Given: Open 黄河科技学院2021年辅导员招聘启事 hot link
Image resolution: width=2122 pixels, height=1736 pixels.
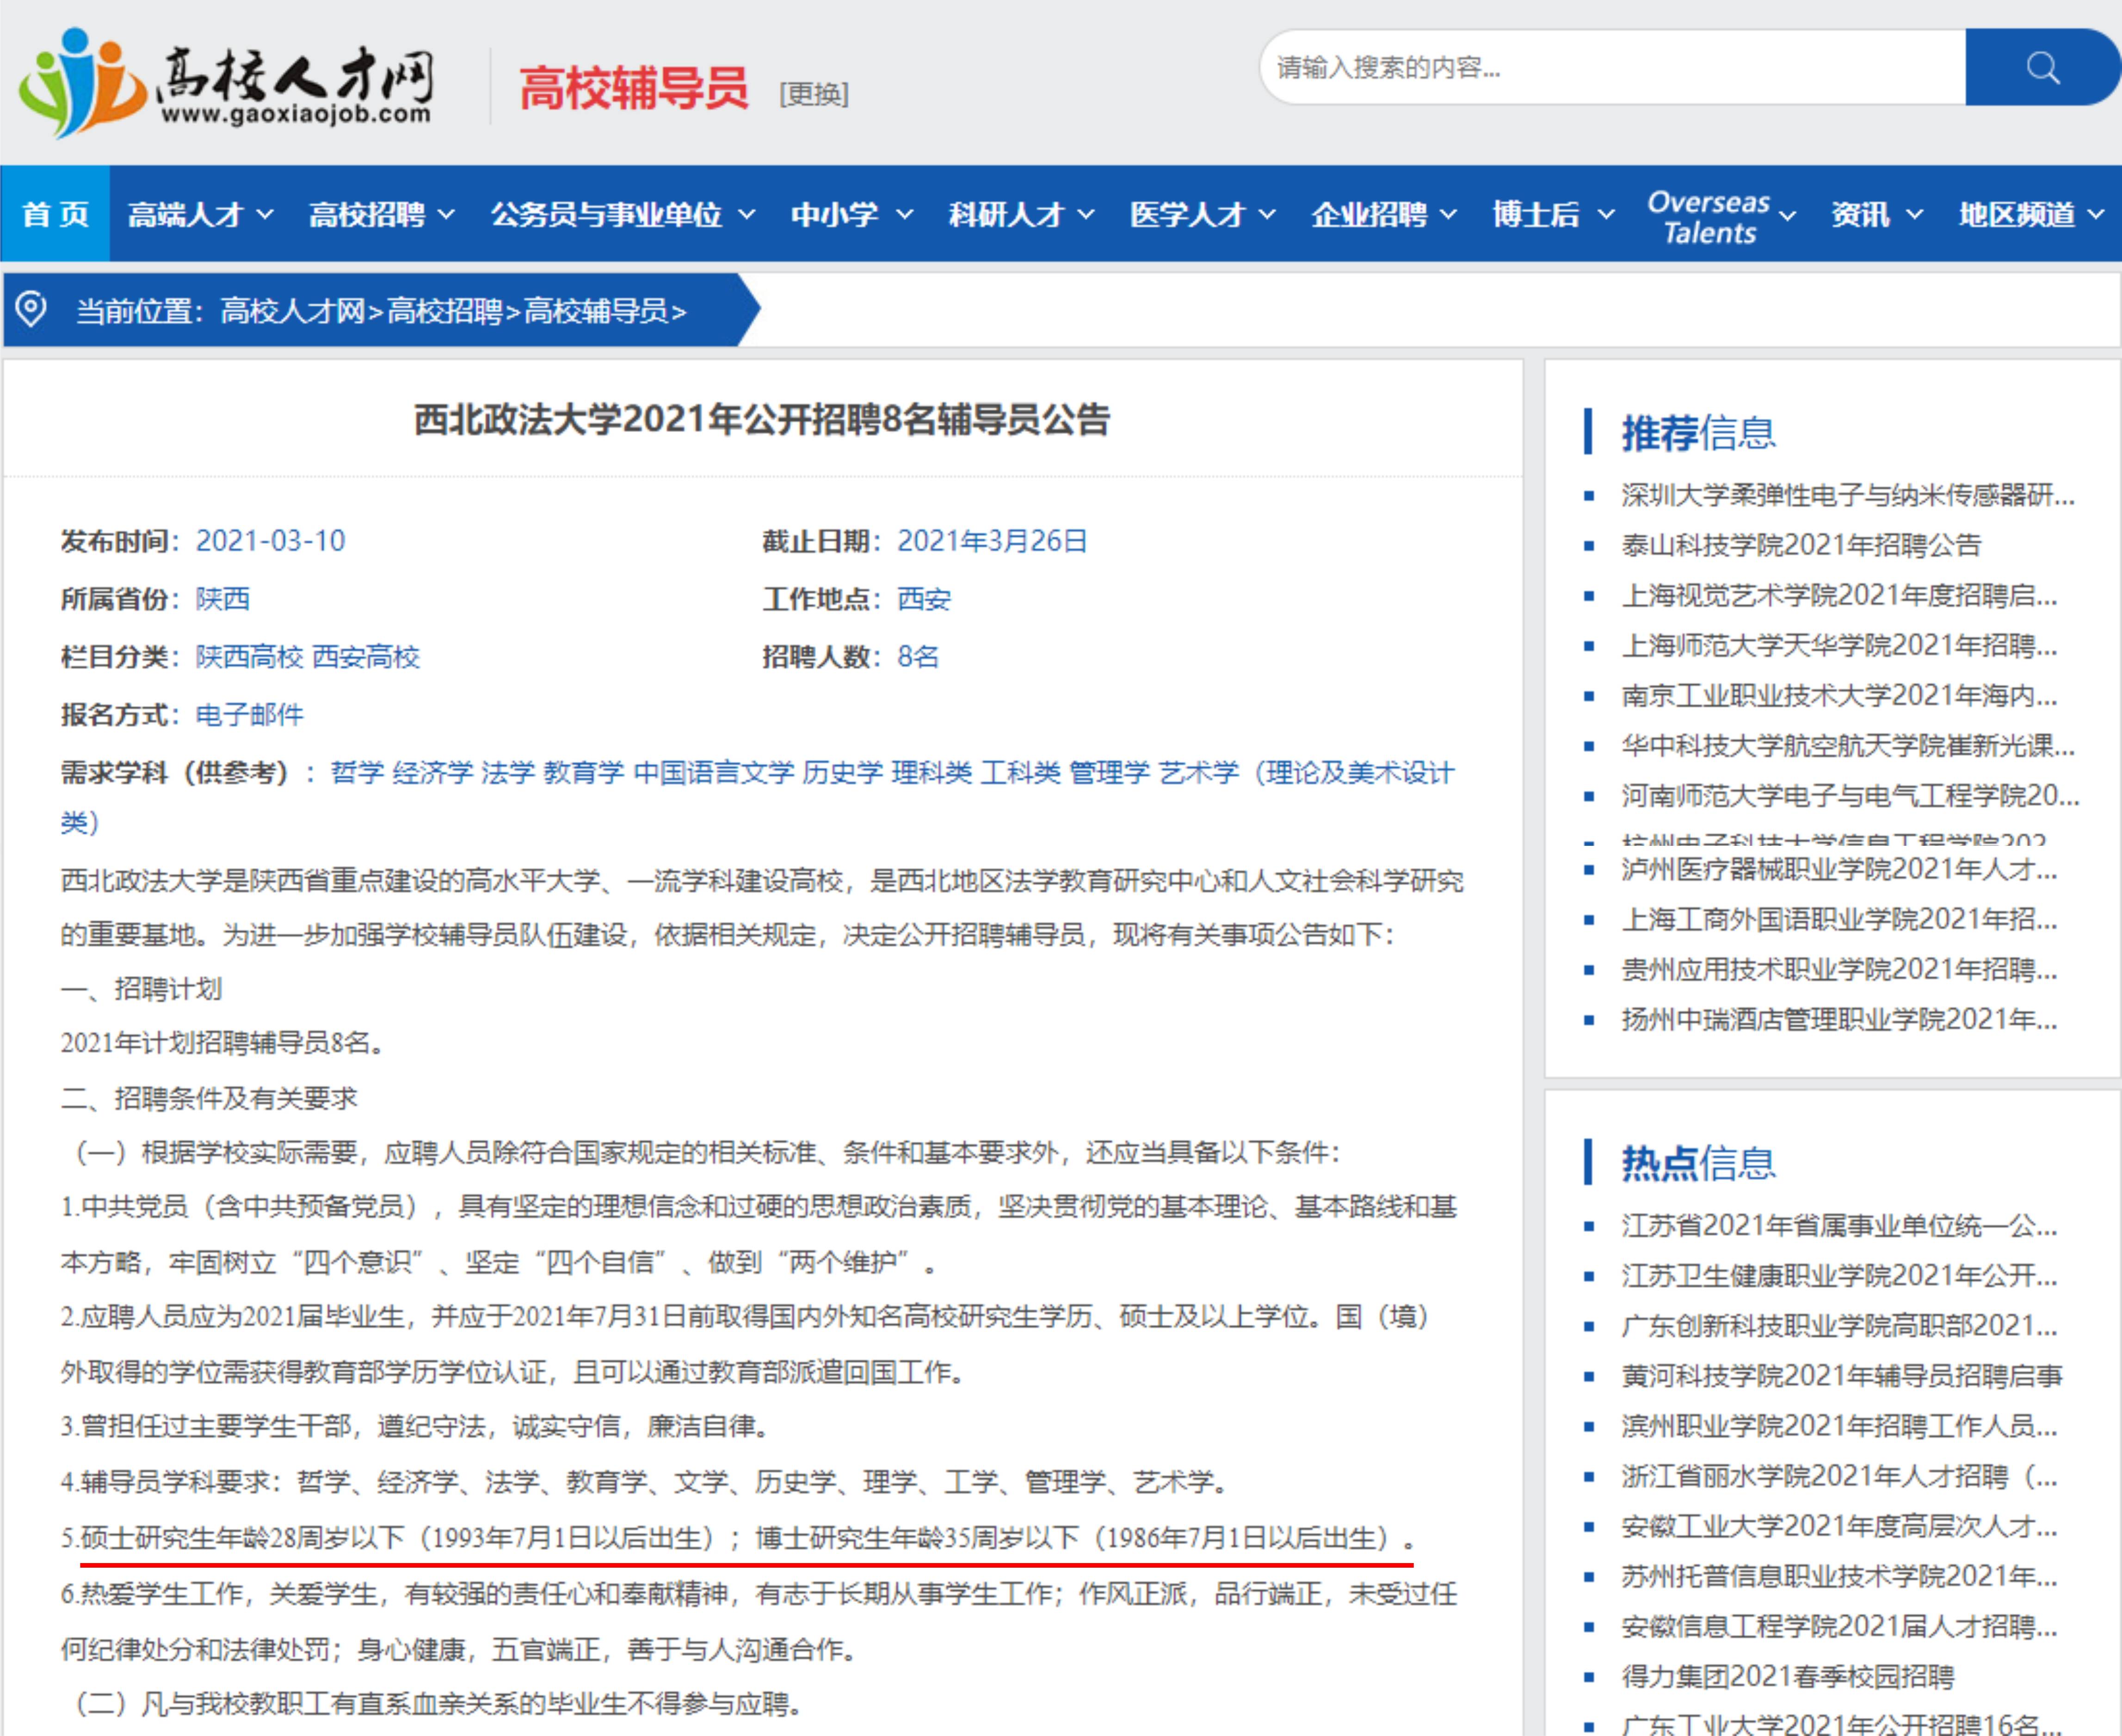Looking at the screenshot, I should click(x=1841, y=1376).
